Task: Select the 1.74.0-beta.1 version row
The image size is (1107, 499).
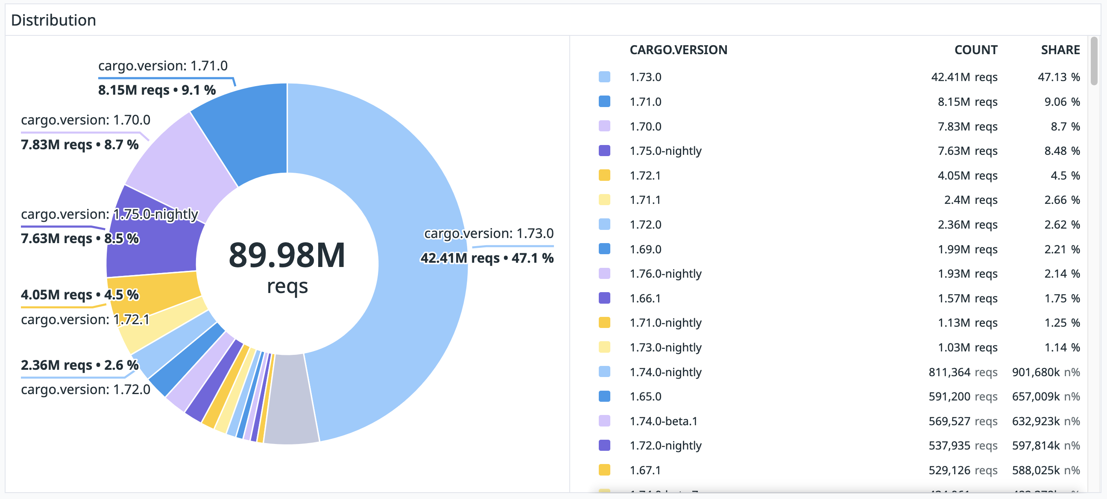Action: tap(663, 421)
